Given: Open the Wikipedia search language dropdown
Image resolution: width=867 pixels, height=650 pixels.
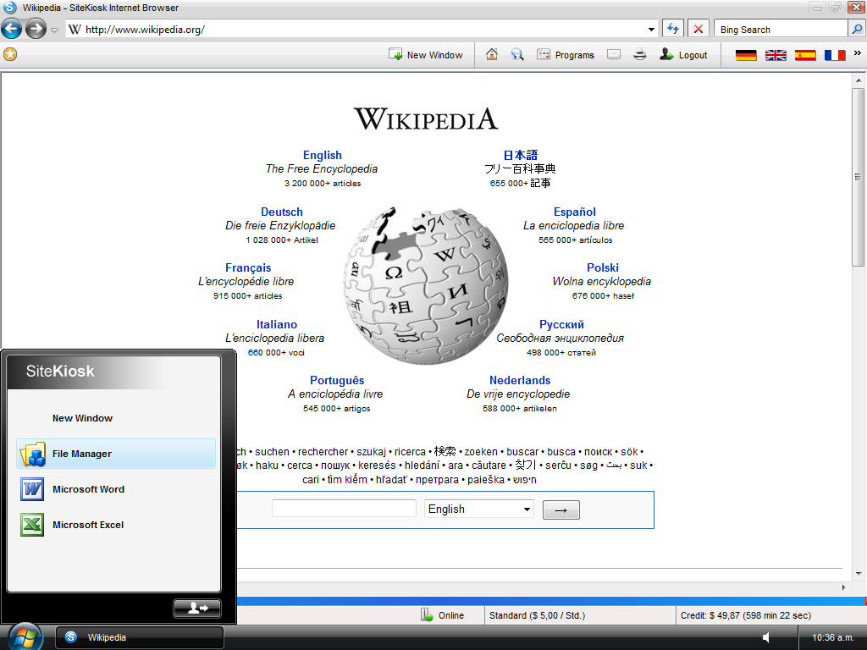Looking at the screenshot, I should [479, 509].
